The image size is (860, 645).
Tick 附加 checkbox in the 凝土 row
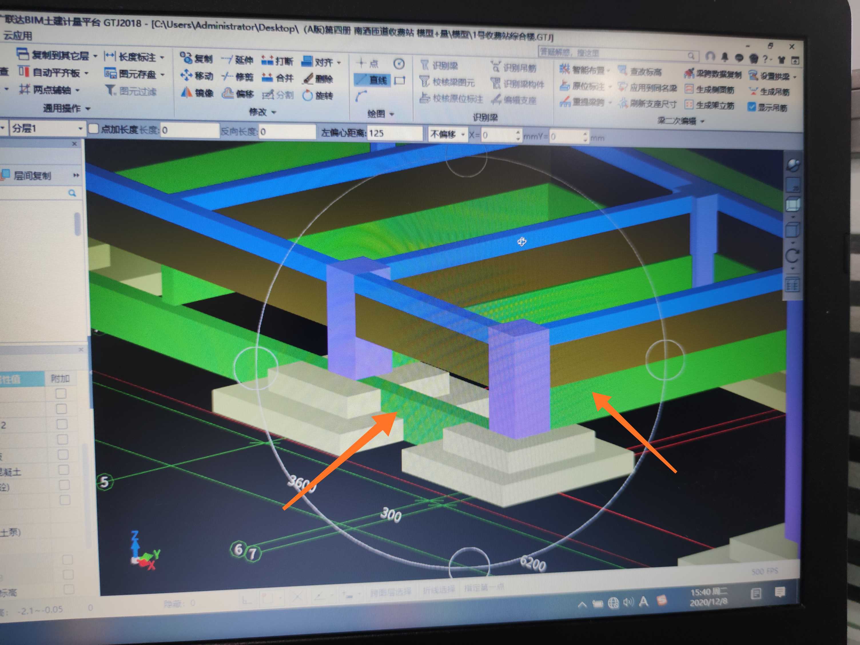63,470
